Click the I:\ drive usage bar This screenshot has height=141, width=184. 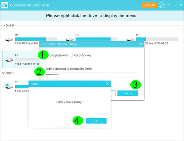click(x=157, y=39)
